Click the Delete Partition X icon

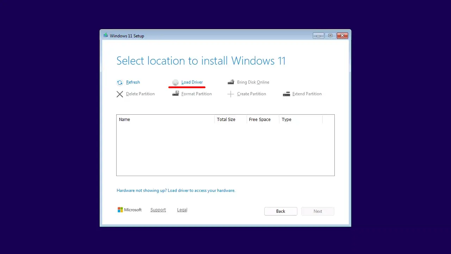pos(120,94)
